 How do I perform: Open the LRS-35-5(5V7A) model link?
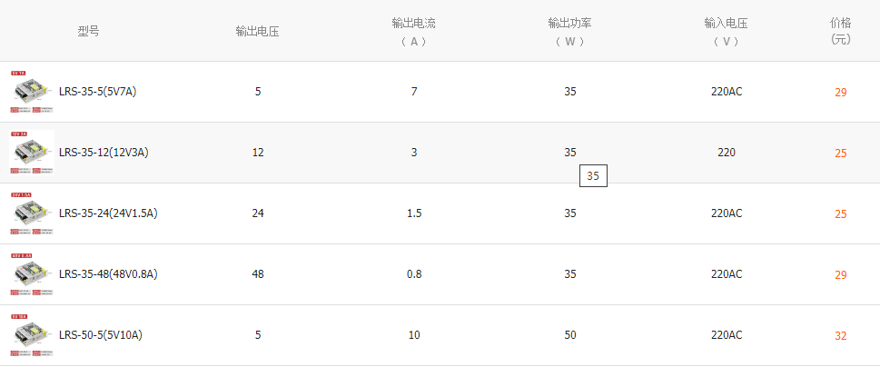[97, 92]
